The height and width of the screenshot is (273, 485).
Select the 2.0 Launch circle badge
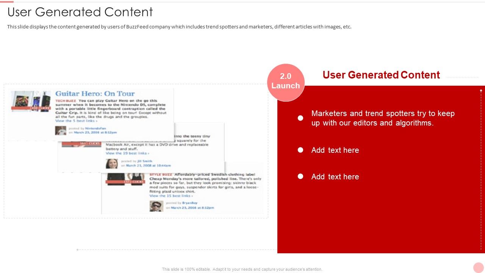(x=286, y=82)
